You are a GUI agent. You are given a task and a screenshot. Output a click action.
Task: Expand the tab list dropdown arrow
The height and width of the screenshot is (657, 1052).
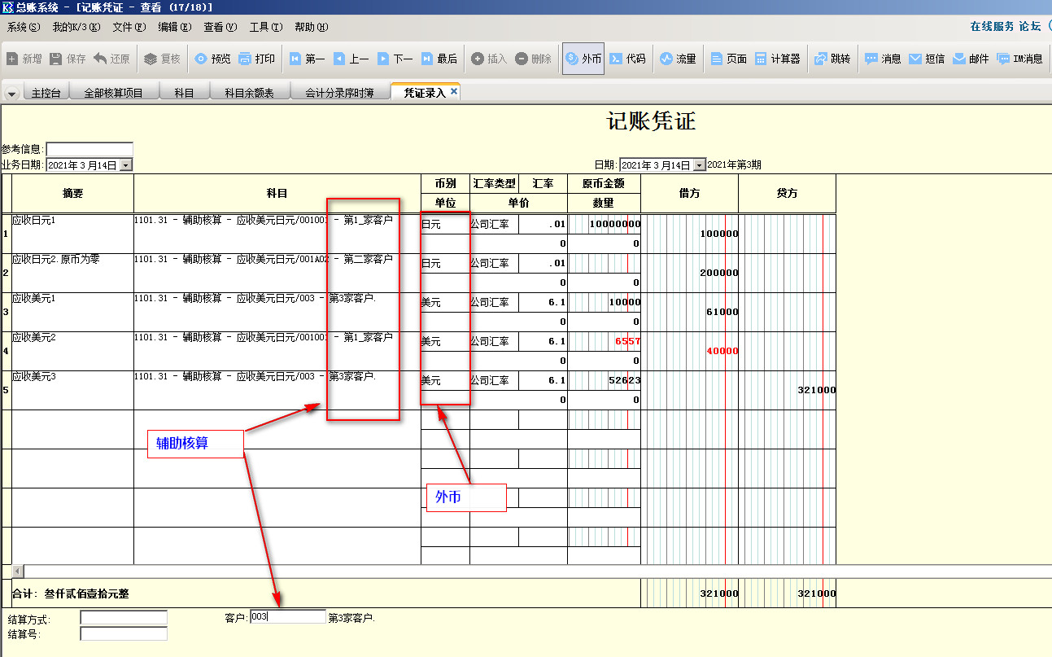coord(11,94)
